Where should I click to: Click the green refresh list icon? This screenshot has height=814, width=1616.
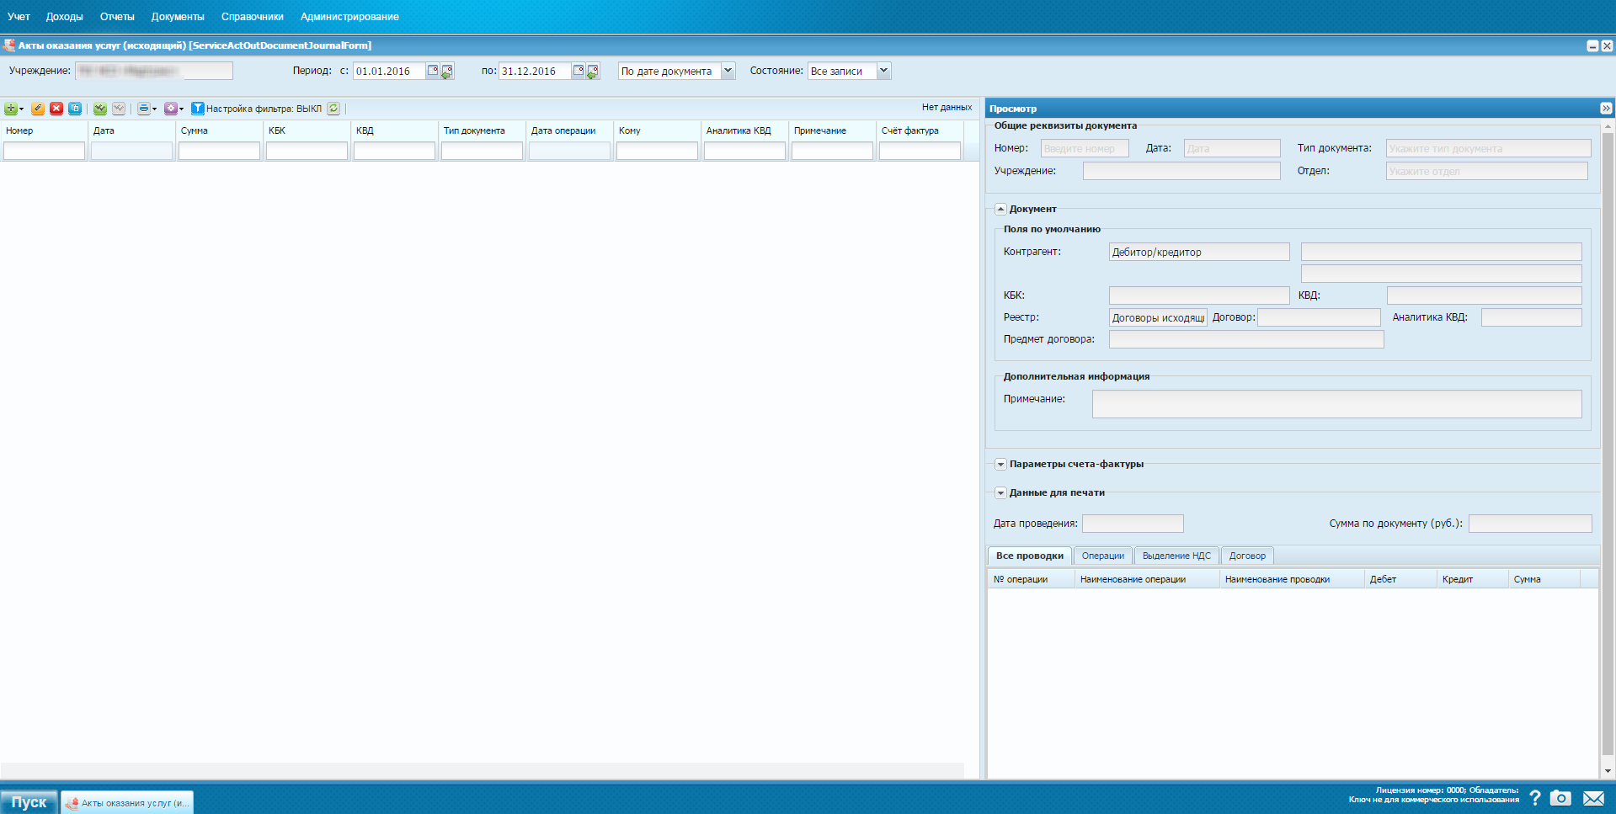point(333,109)
